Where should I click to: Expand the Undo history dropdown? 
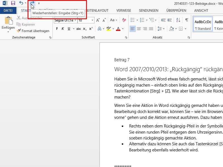pyautogui.click(x=25, y=3)
